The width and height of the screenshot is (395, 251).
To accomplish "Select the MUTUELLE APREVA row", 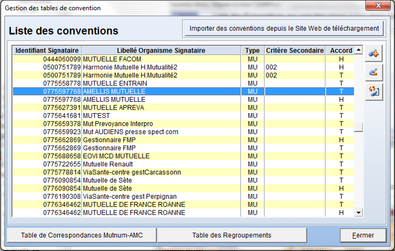I will (x=183, y=108).
